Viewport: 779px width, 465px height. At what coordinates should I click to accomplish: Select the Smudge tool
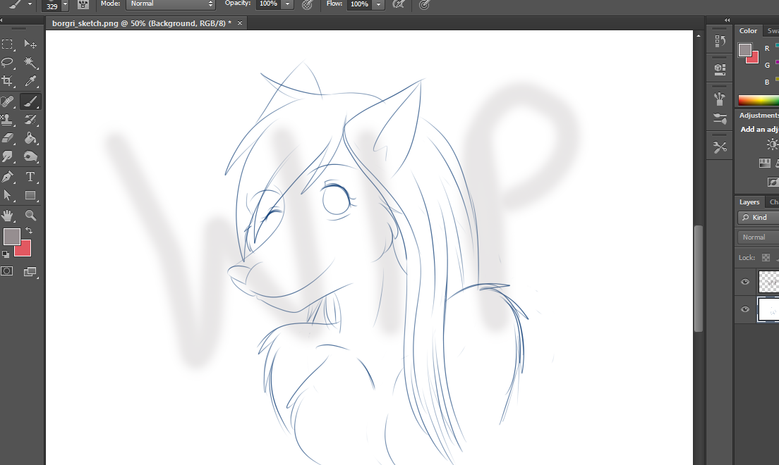(x=8, y=157)
